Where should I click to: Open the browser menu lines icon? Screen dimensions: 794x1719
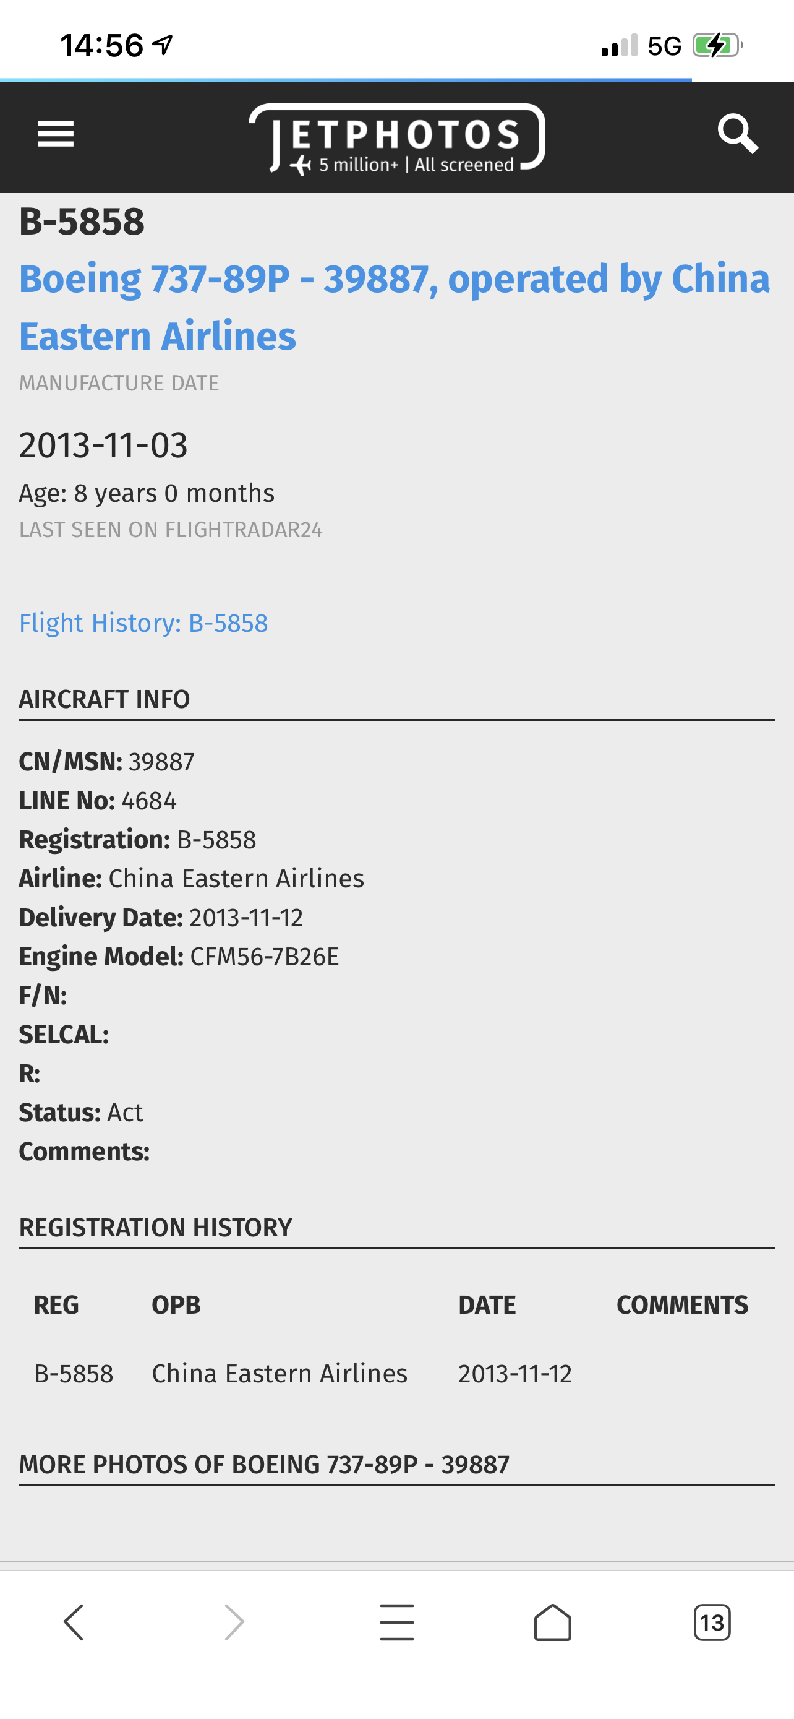point(396,1622)
